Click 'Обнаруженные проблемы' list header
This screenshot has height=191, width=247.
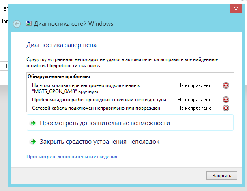pos(59,76)
